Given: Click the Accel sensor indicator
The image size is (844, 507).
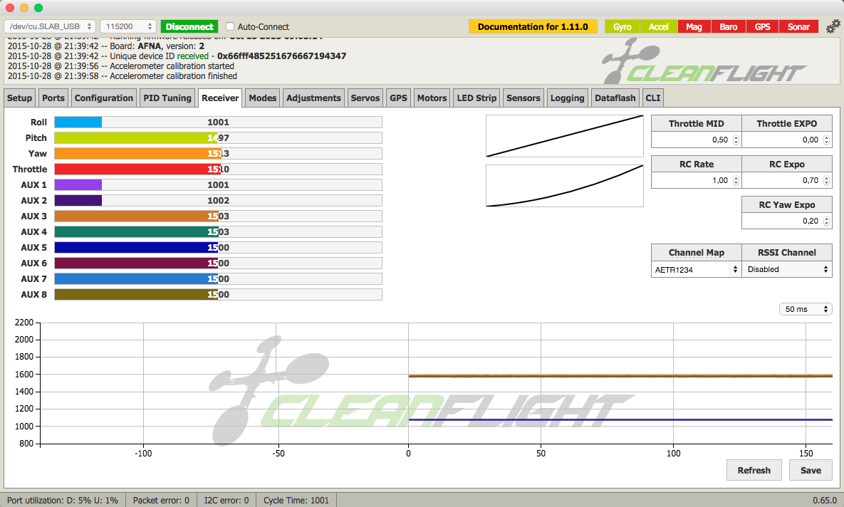Looking at the screenshot, I should [658, 26].
